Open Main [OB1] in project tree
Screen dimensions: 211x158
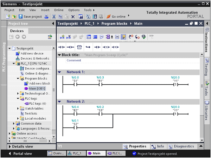(x=35, y=88)
